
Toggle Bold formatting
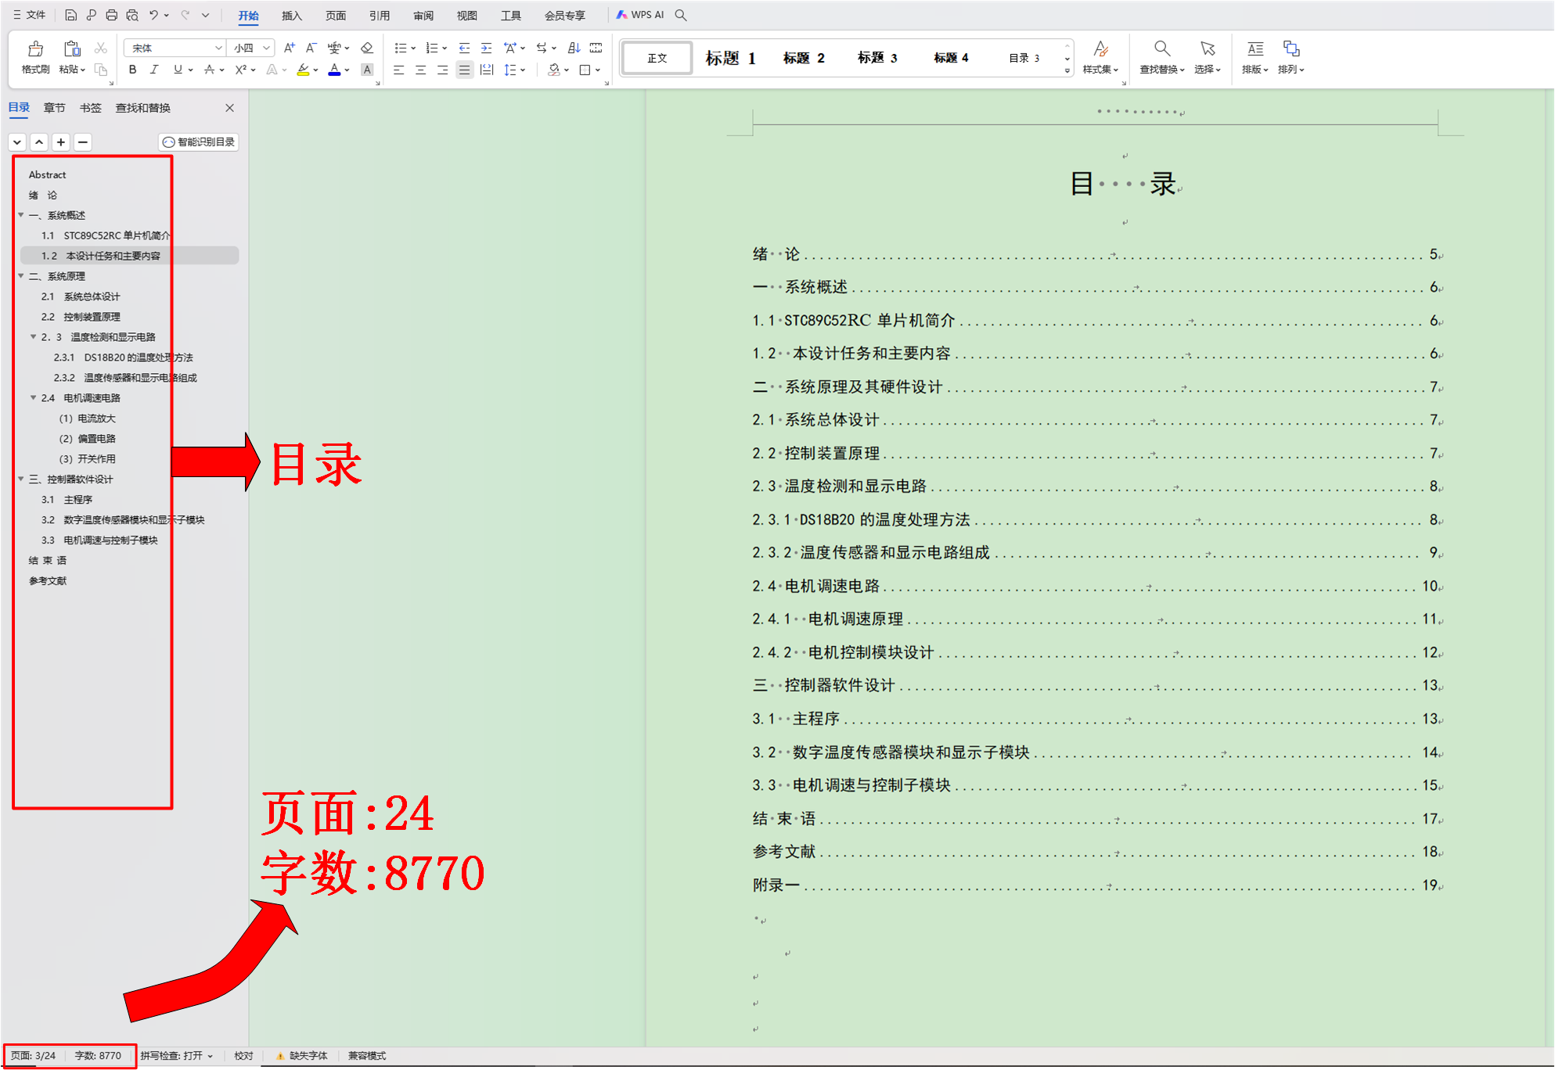click(132, 70)
